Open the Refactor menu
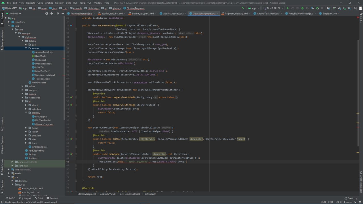 59,3
